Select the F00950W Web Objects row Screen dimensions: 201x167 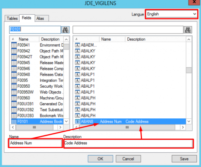[x=37, y=92]
